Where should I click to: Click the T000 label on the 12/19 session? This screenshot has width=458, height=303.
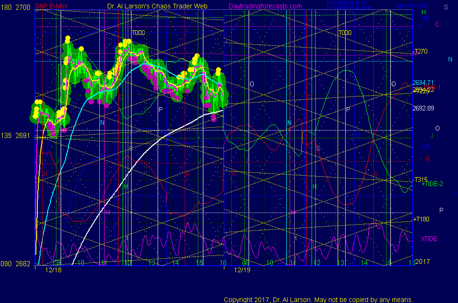[x=345, y=33]
